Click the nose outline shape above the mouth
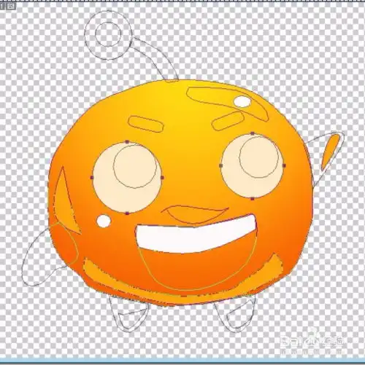 [x=196, y=214]
